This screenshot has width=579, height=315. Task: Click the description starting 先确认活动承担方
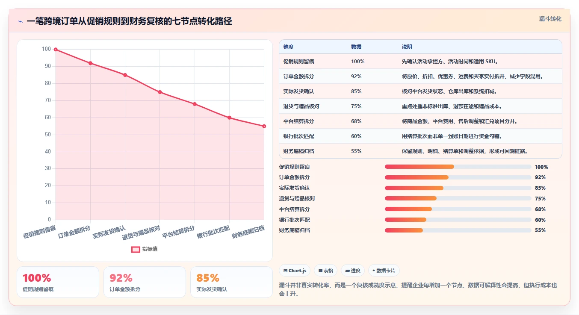coord(450,62)
